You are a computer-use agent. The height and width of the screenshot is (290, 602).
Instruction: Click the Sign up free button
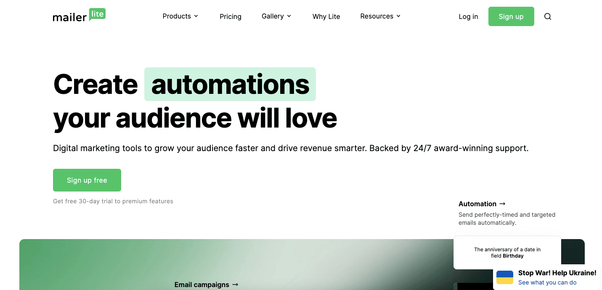click(87, 180)
